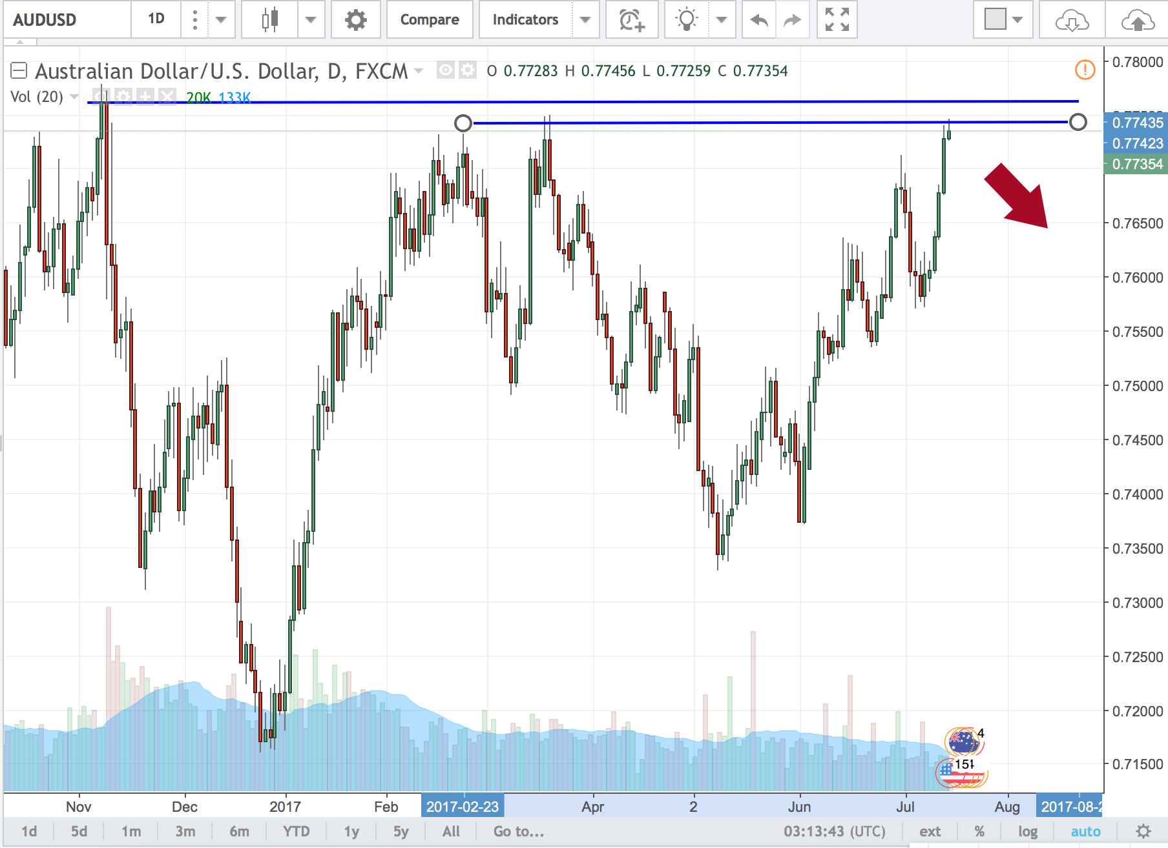Screen dimensions: 1168x848
Task: Click the Compare button
Action: point(430,20)
